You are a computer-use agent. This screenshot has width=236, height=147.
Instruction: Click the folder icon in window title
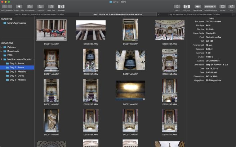pyautogui.click(x=111, y=2)
